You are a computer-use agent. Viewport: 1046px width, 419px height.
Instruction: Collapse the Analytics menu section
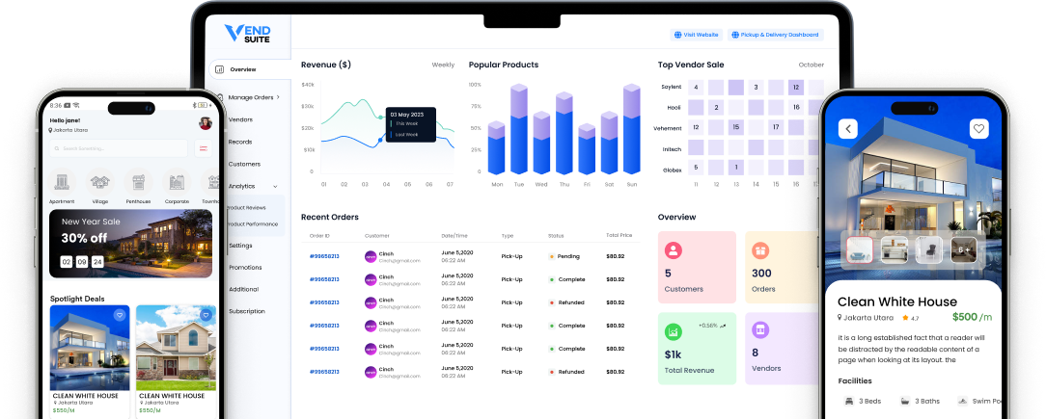(275, 186)
